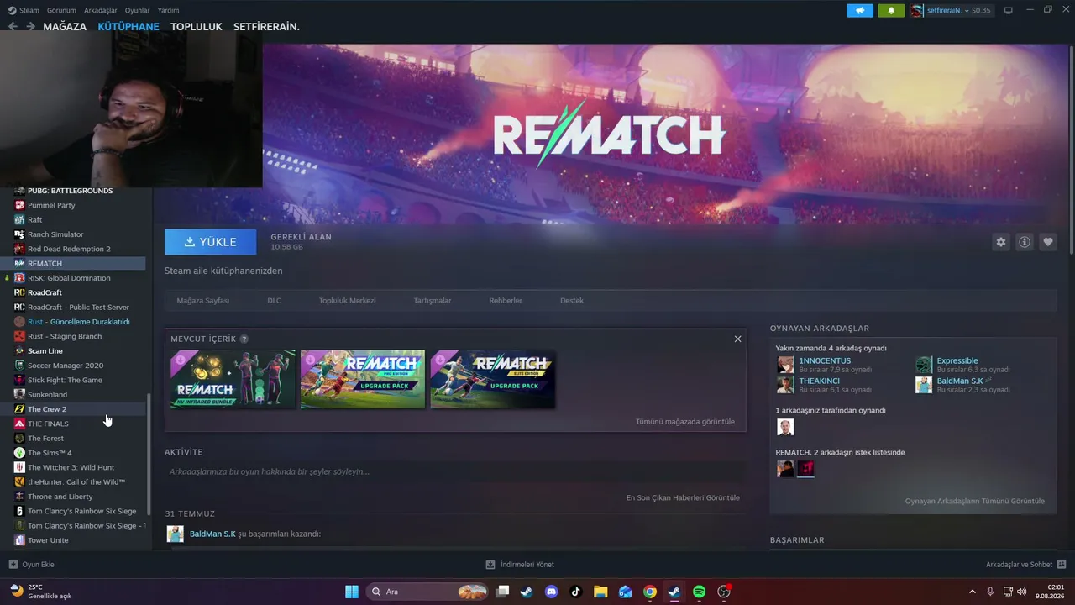This screenshot has height=605, width=1075.
Task: Click Tümünü mağazada görüntüle link
Action: [685, 422]
